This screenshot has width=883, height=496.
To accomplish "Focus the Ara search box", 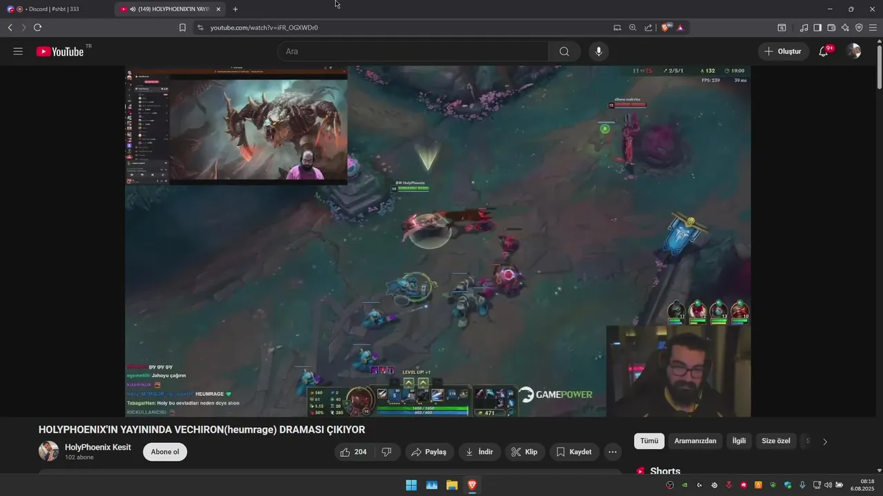I will click(x=413, y=52).
